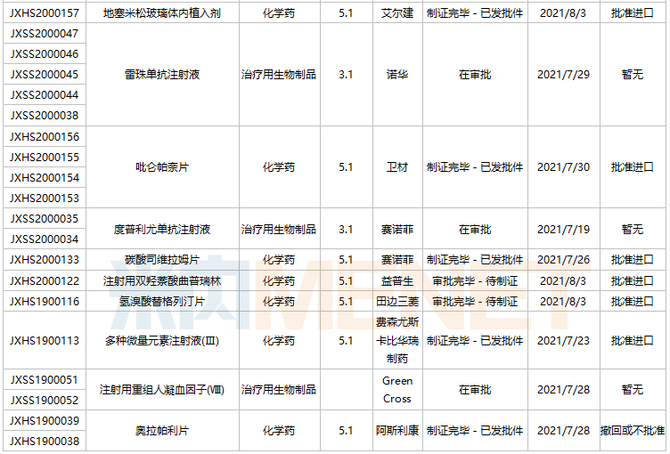Click 批准进口 in 吡仑帕奈片 row
The image size is (670, 454).
(633, 167)
